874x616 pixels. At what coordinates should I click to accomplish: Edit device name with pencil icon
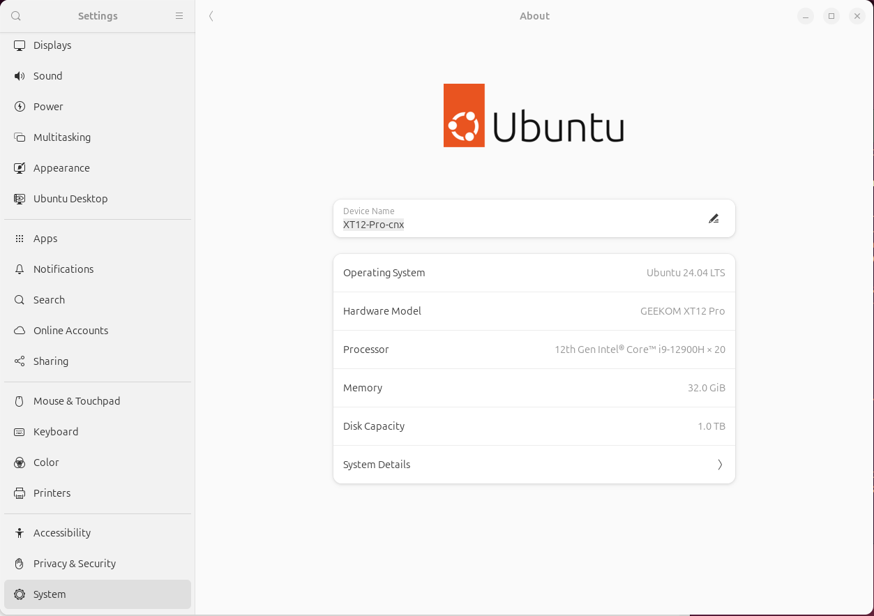[x=714, y=218]
